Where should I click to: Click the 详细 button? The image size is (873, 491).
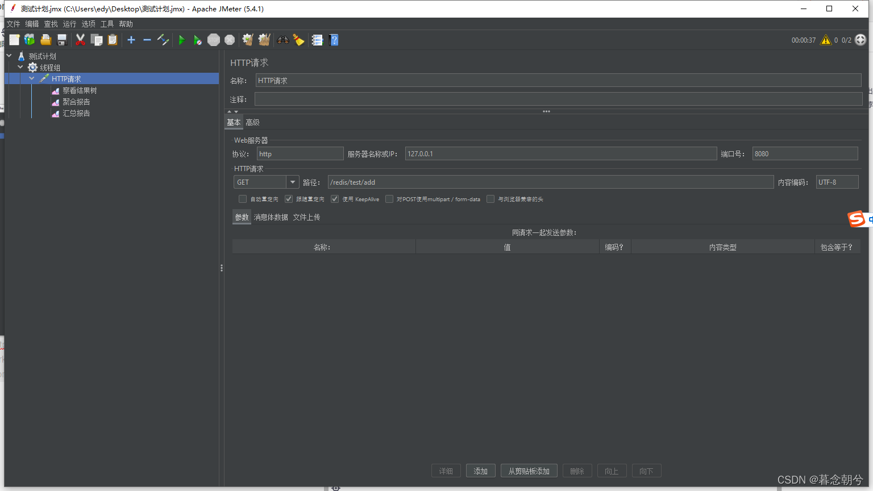click(446, 471)
